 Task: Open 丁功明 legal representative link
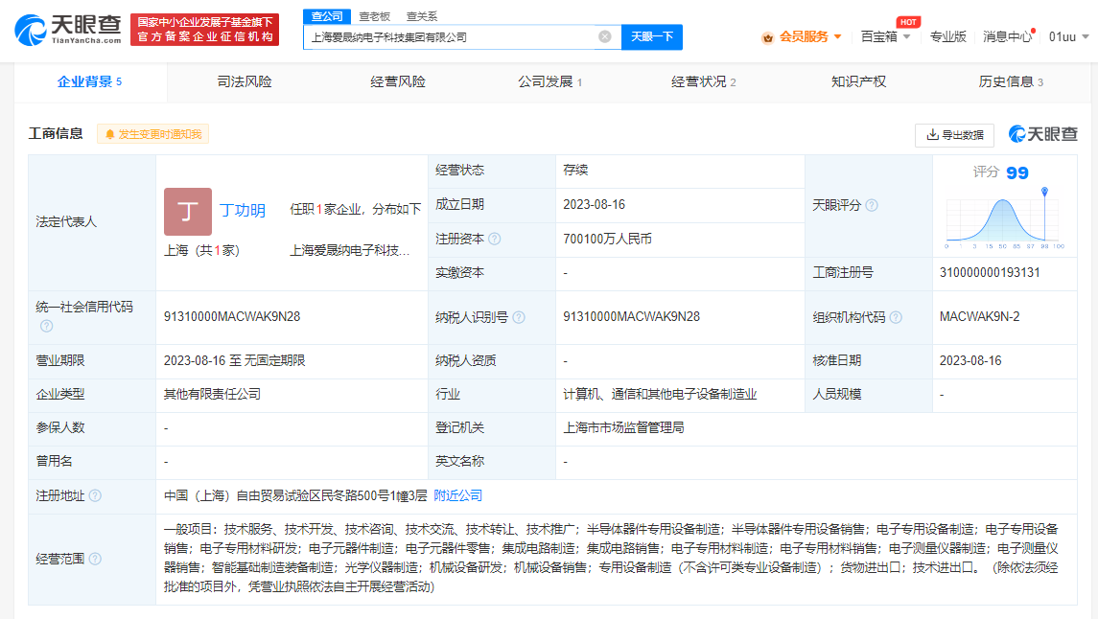(243, 211)
